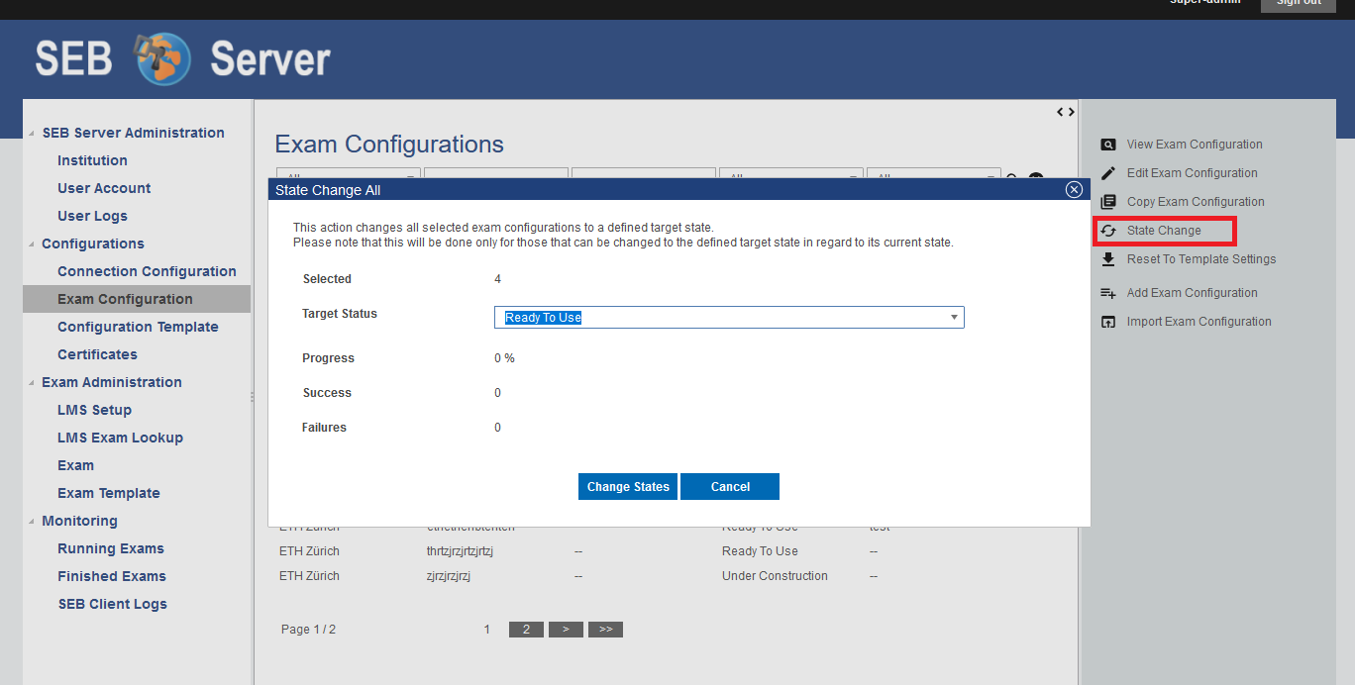
Task: Open the Target Status dropdown
Action: click(x=728, y=318)
